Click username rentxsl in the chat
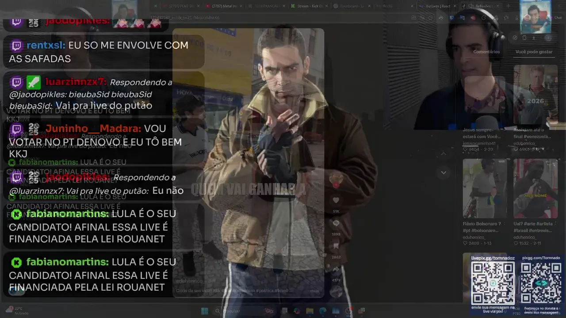566x318 pixels. pos(45,45)
